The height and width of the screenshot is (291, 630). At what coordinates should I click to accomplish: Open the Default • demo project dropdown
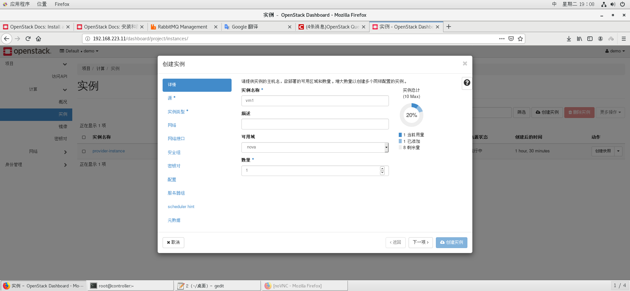79,51
